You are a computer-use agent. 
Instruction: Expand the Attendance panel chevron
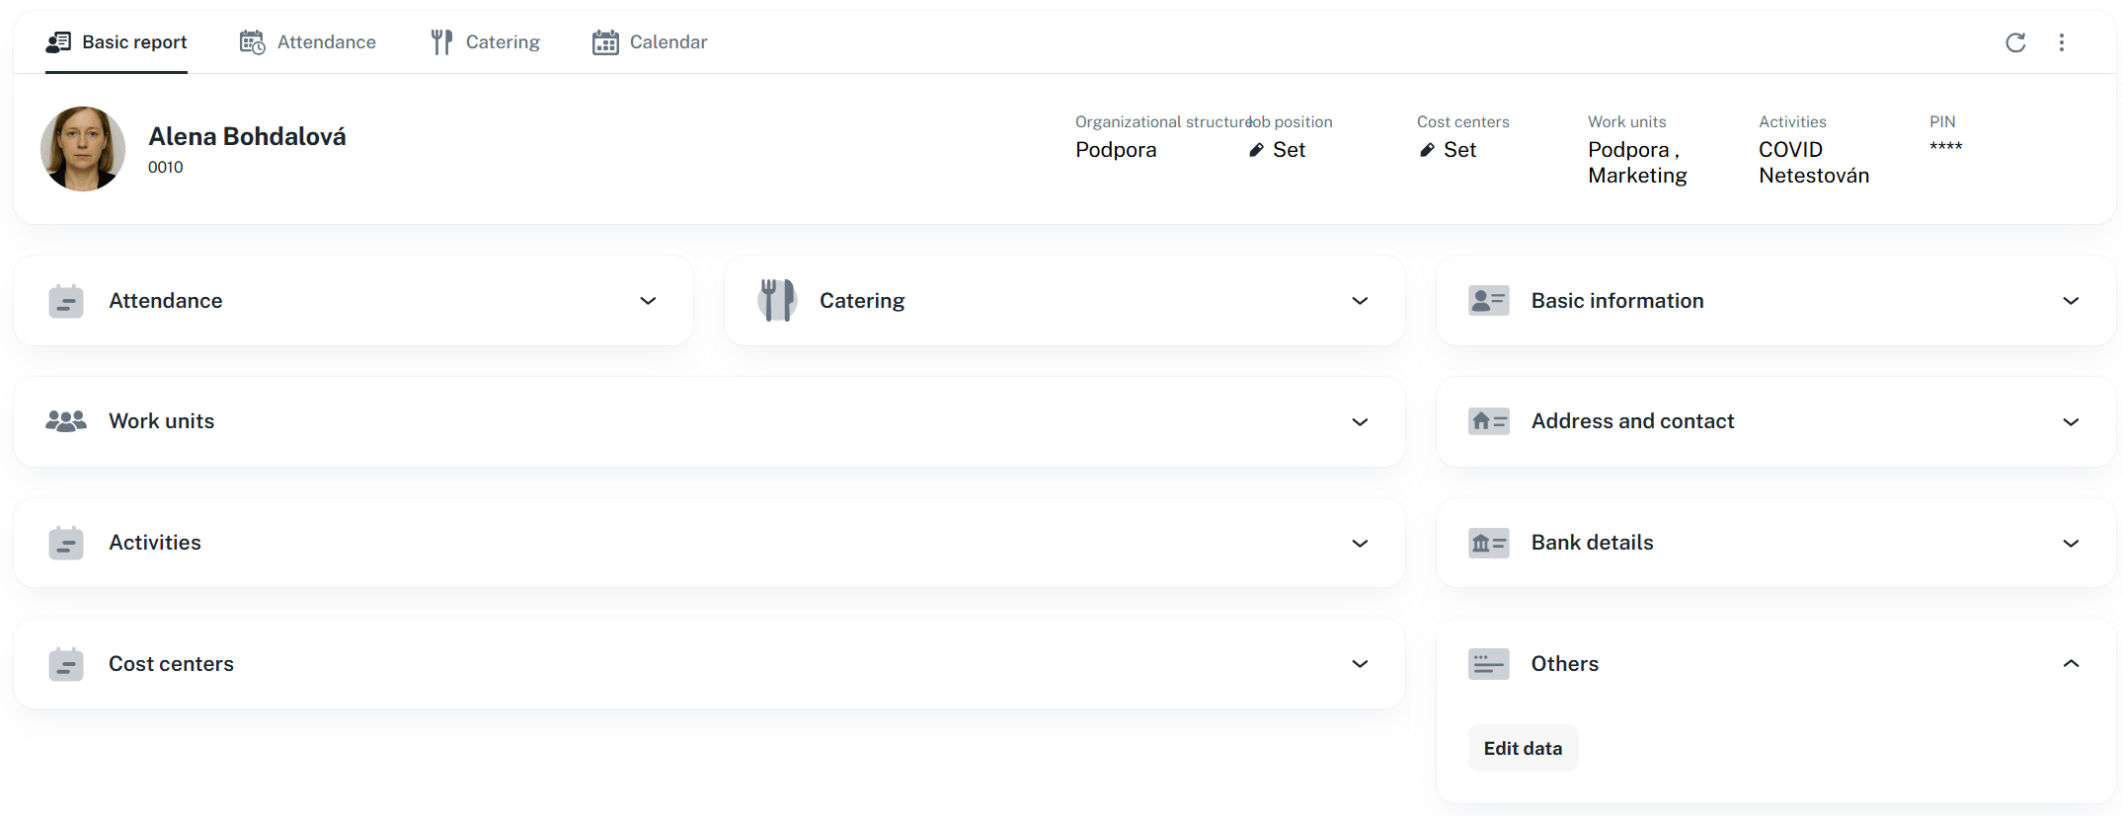(648, 301)
